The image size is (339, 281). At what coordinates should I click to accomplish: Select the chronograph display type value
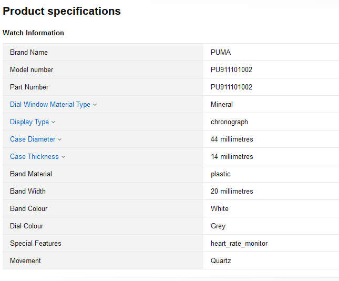pos(229,122)
